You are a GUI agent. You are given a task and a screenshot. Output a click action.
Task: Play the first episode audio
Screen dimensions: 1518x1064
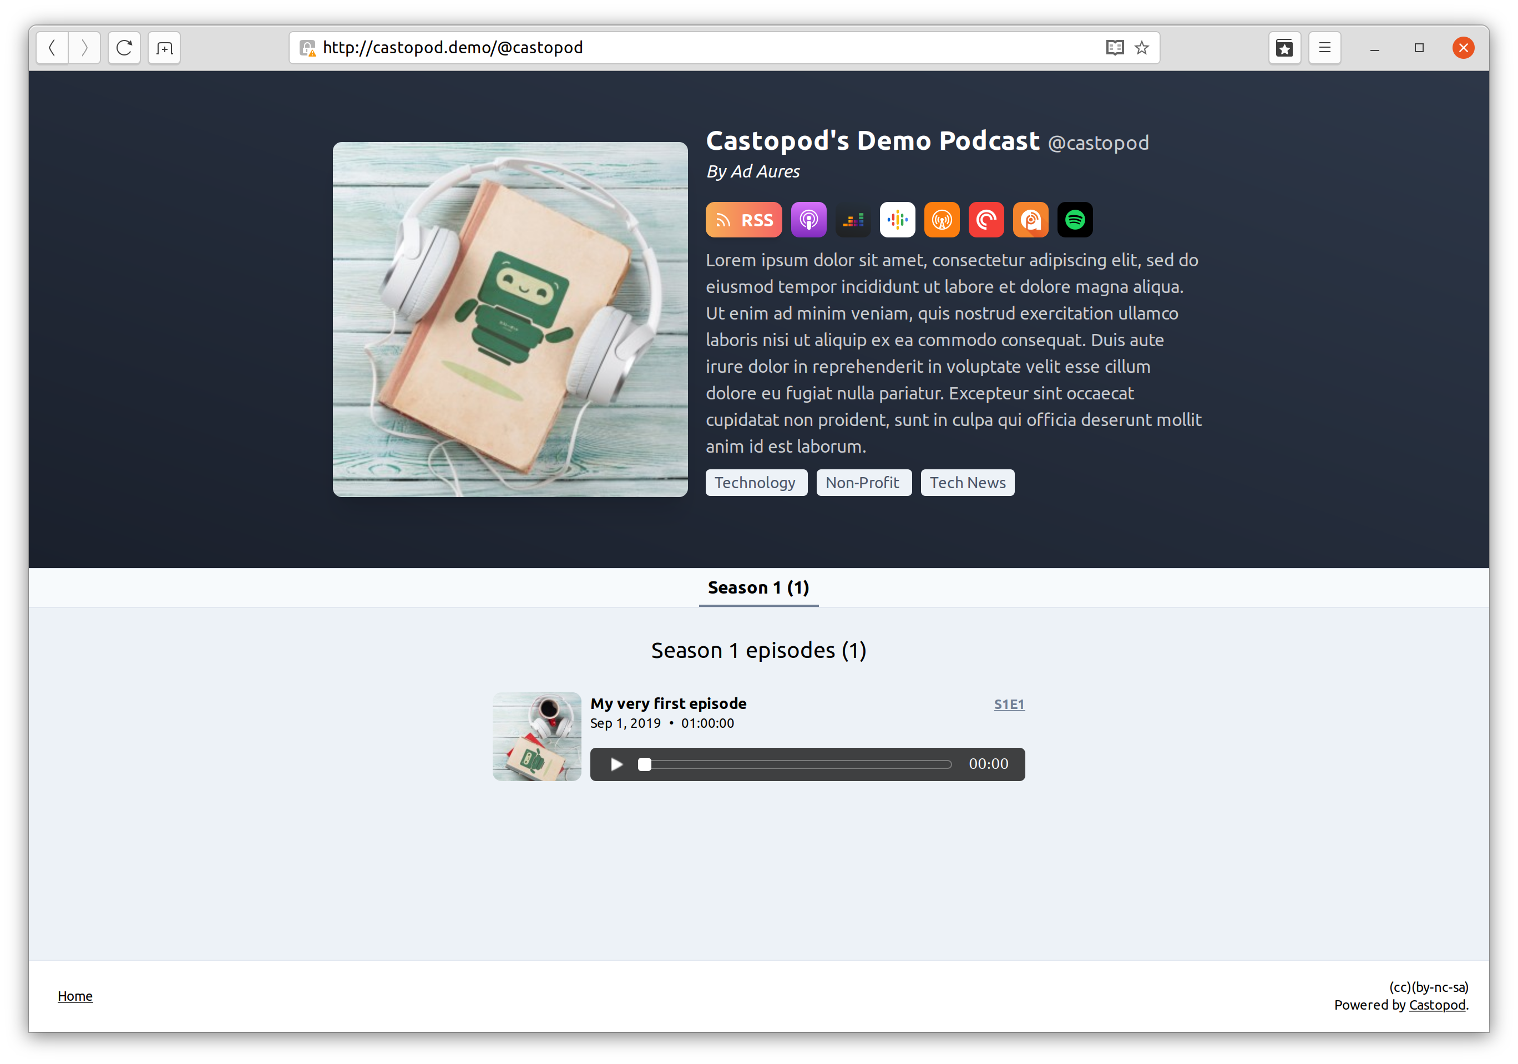point(615,763)
